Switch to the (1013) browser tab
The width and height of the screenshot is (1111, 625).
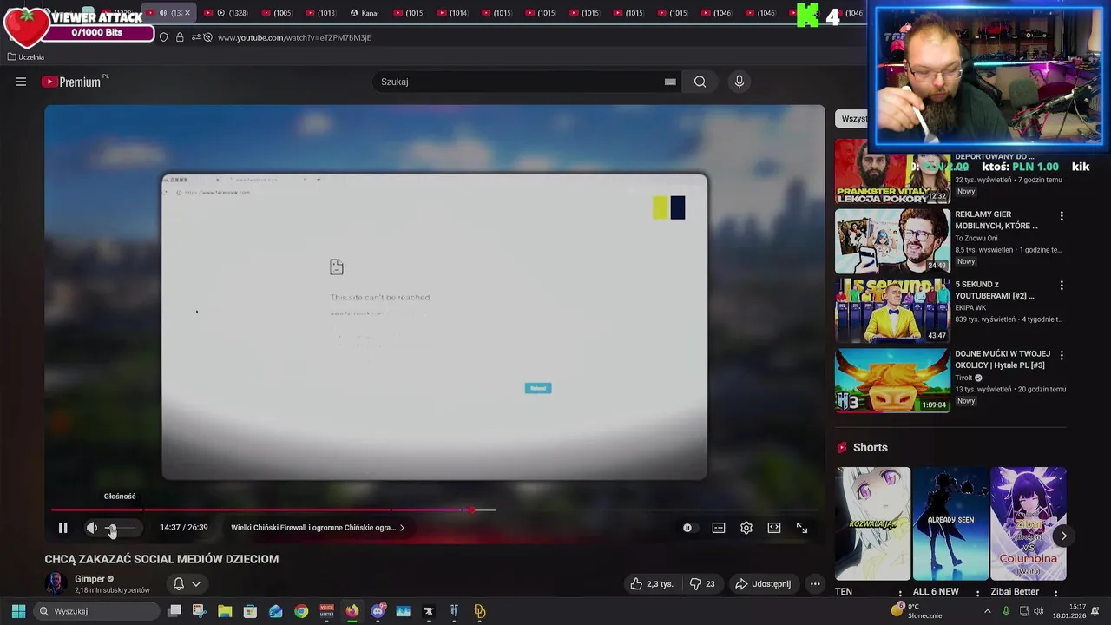(321, 13)
